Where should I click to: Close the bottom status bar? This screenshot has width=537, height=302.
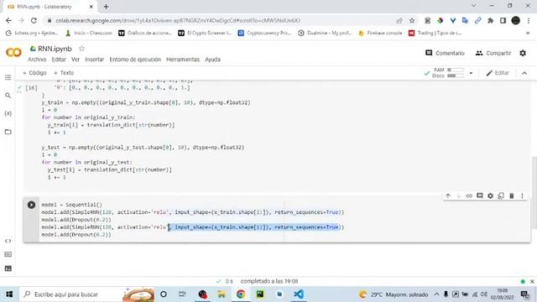(x=532, y=282)
